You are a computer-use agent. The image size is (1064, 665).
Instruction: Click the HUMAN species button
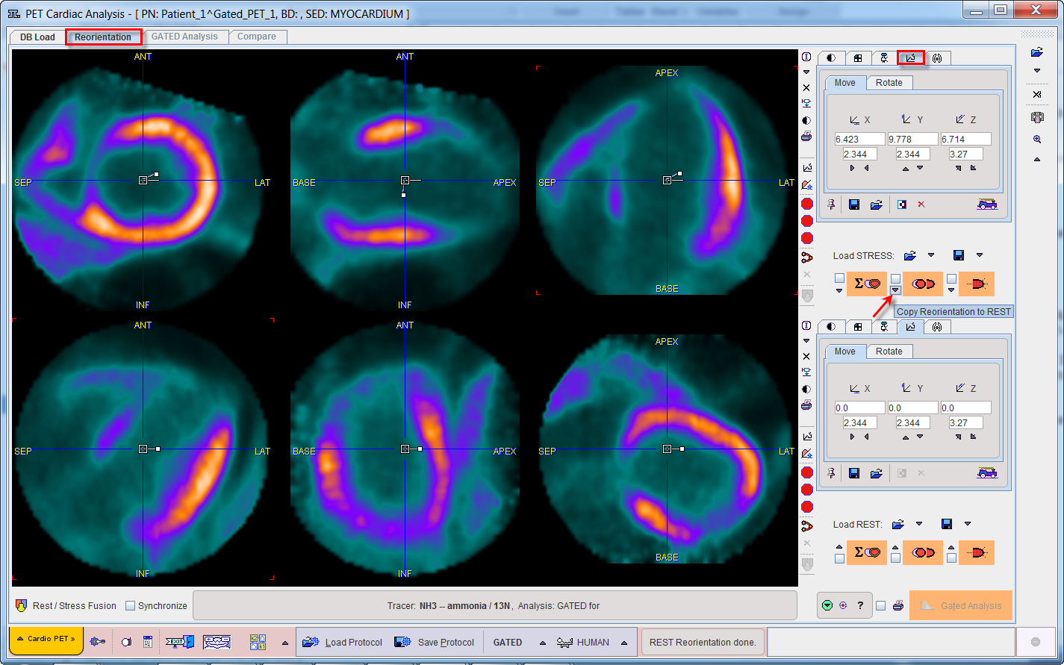click(584, 642)
